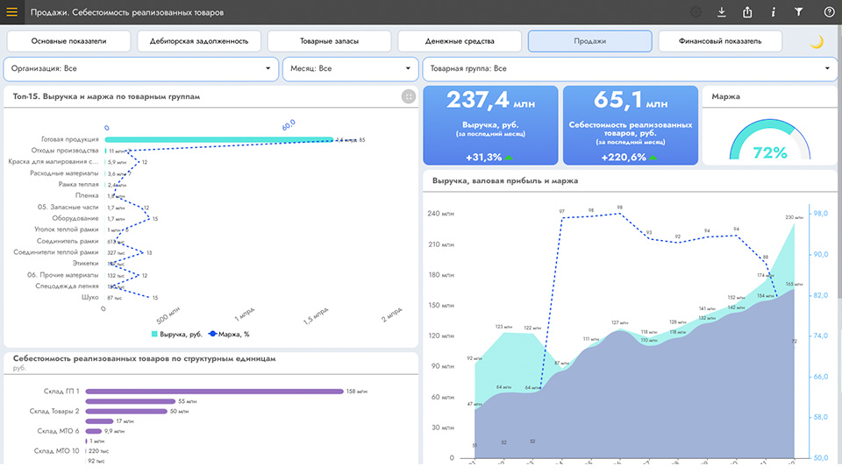
Task: Click the settings gear icon
Action: coord(696,11)
